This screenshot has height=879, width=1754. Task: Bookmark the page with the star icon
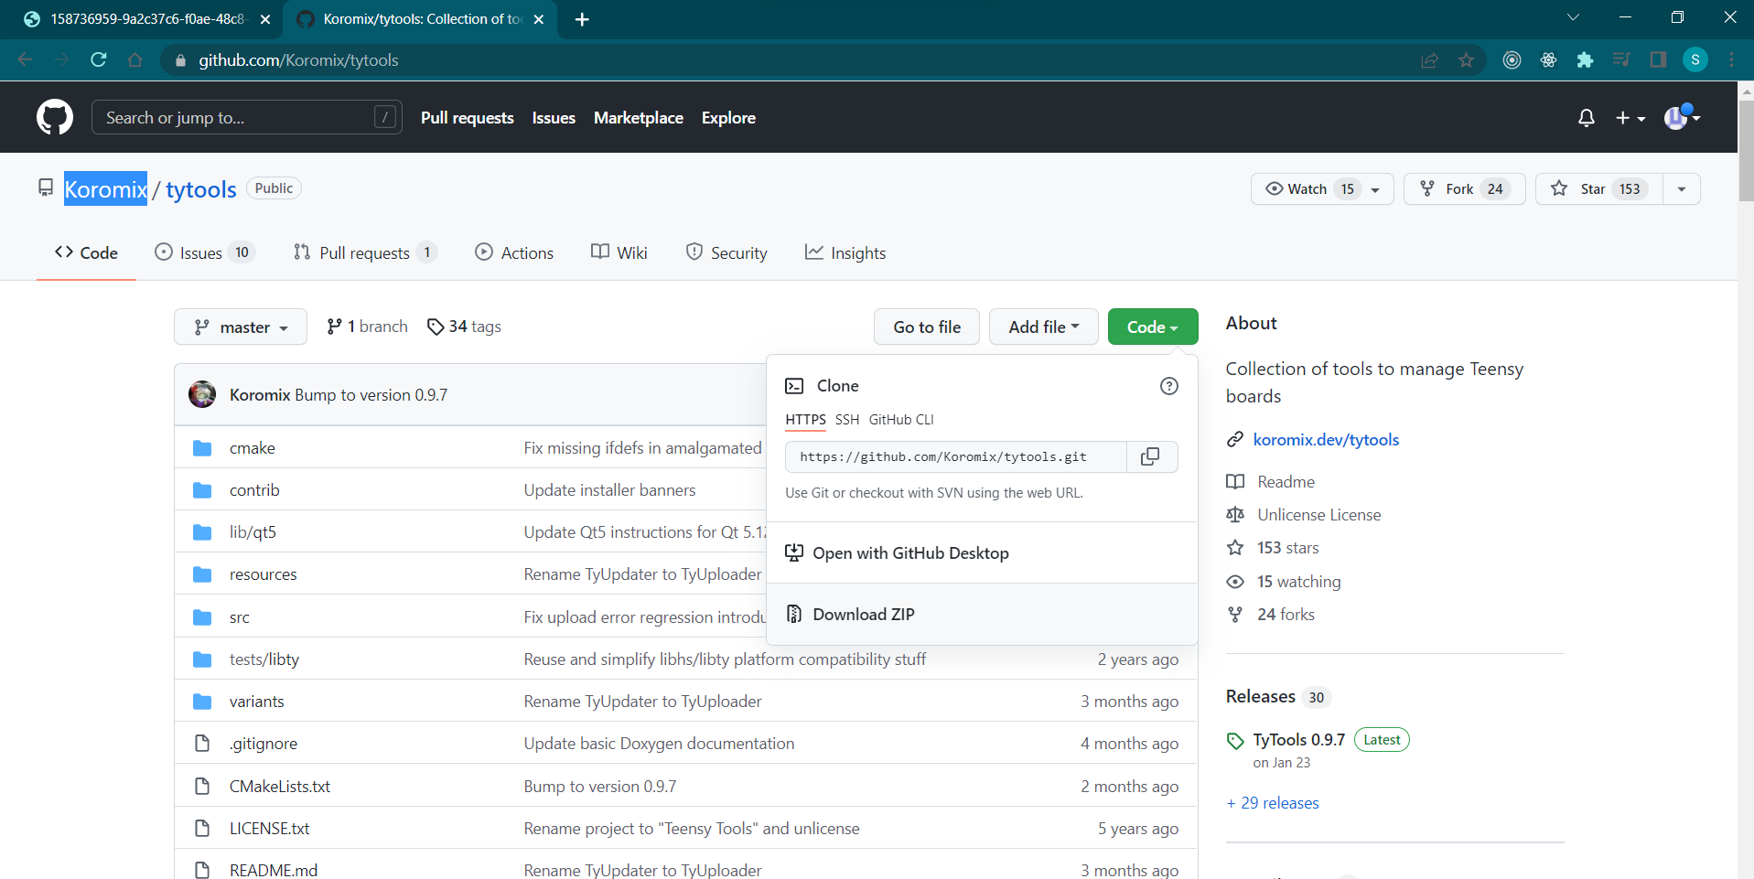pos(1466,60)
